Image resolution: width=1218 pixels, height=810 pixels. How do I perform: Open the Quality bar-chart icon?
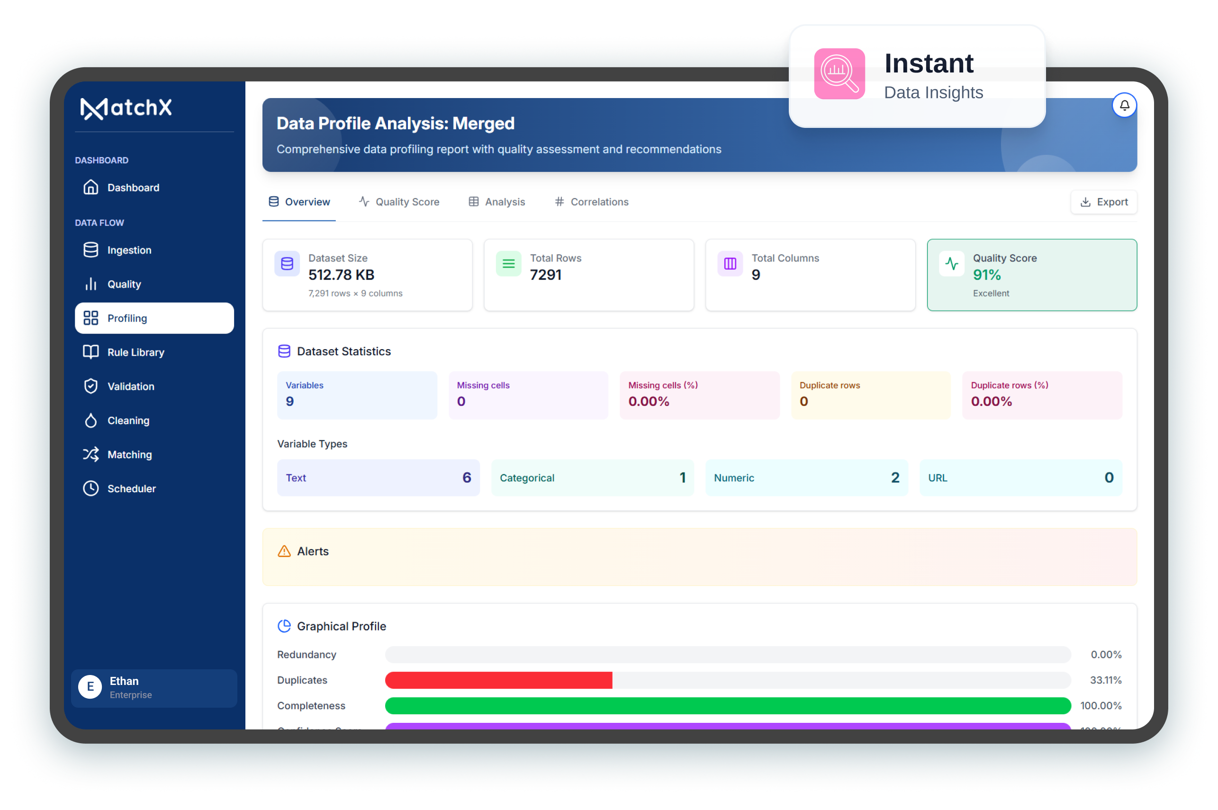tap(91, 284)
